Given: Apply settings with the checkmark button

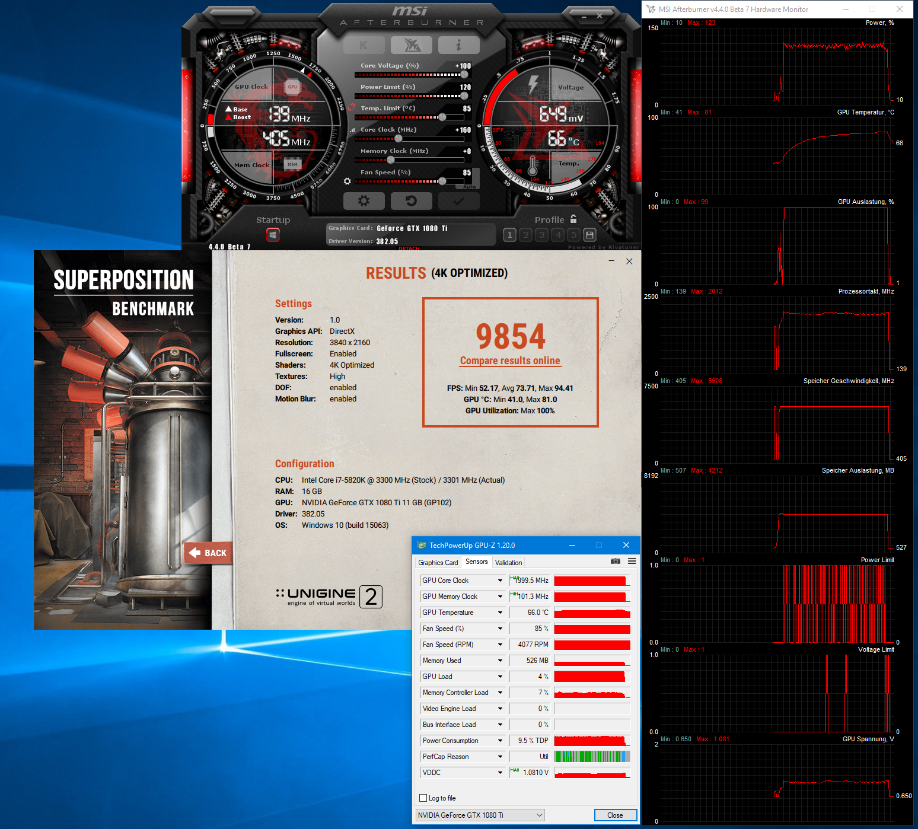Looking at the screenshot, I should pos(458,201).
